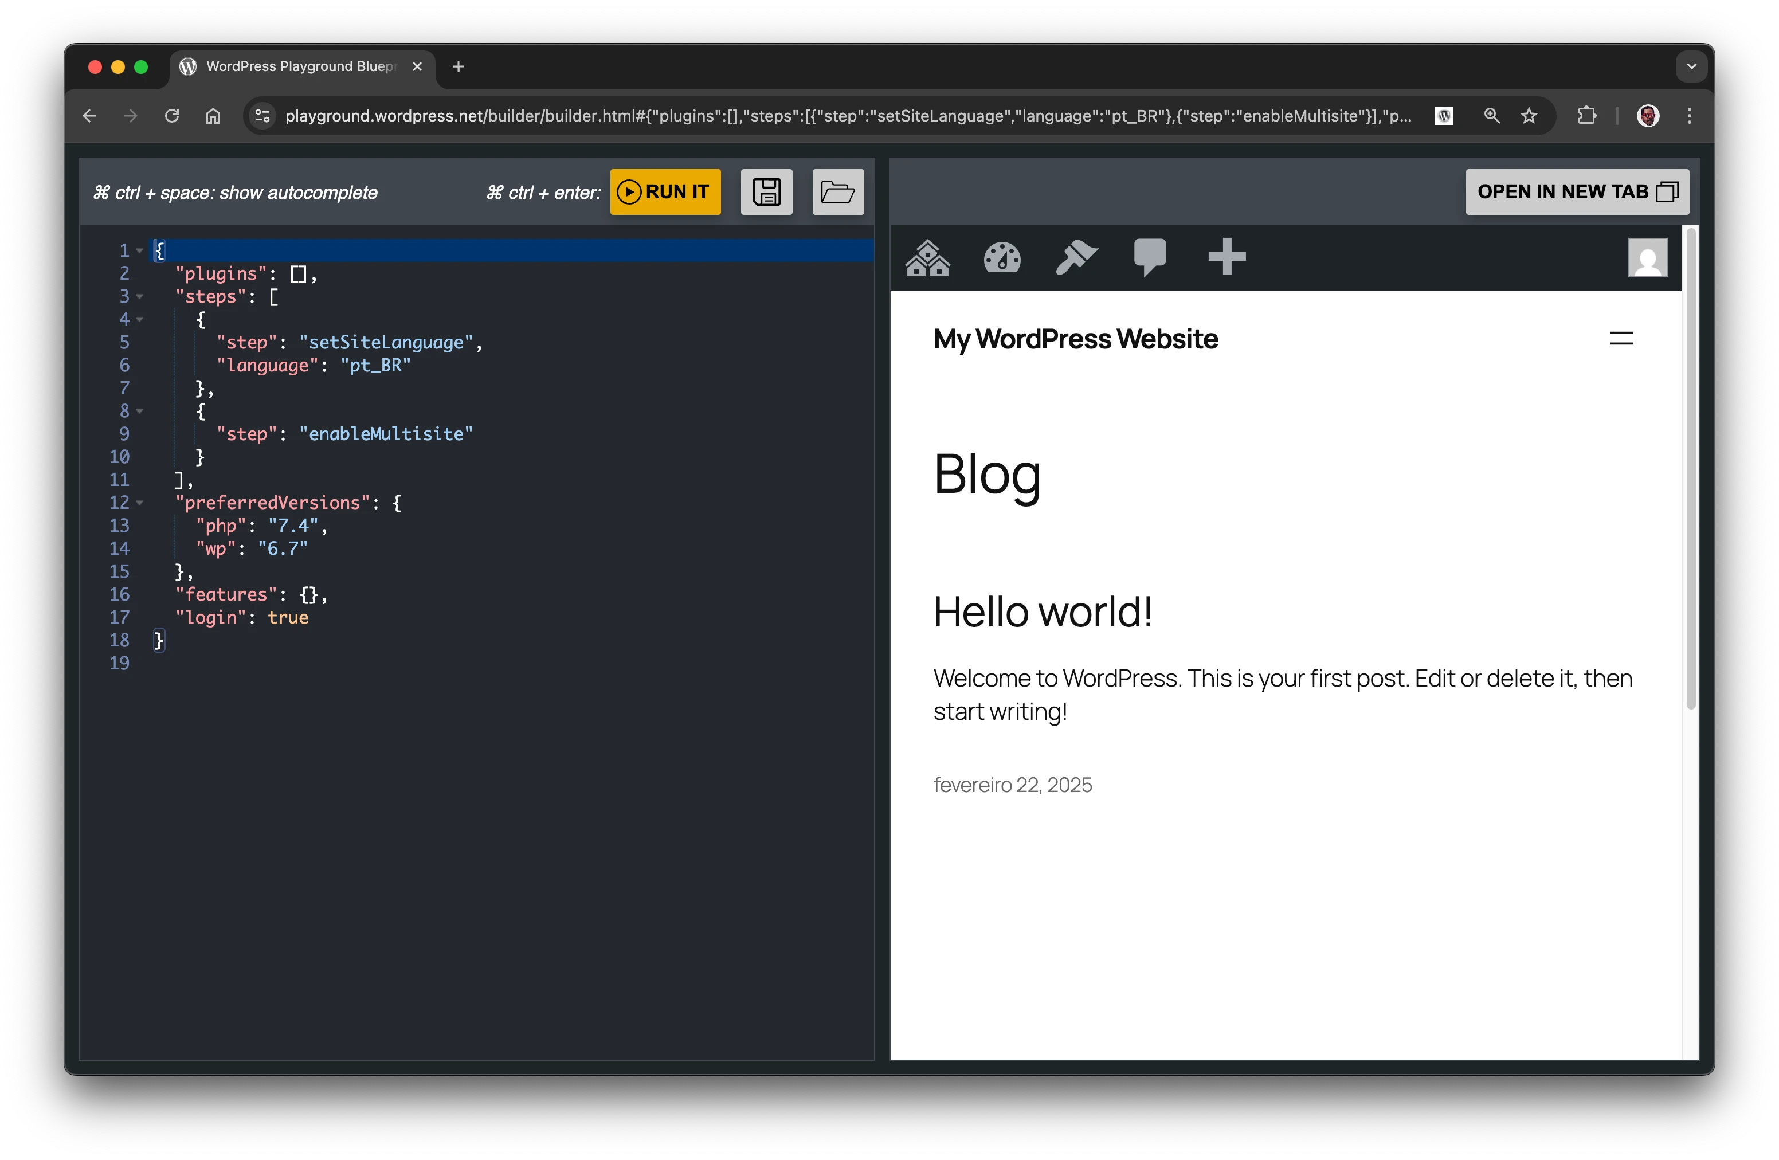
Task: Open the My Sites houses icon
Action: pos(927,258)
